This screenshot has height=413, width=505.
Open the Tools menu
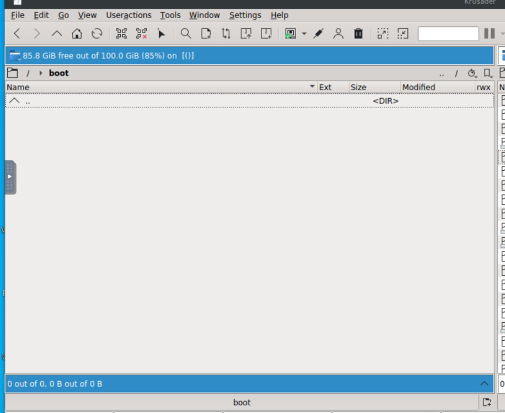pos(170,15)
